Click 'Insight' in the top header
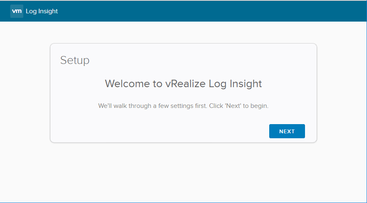The height and width of the screenshot is (203, 367). coord(48,11)
